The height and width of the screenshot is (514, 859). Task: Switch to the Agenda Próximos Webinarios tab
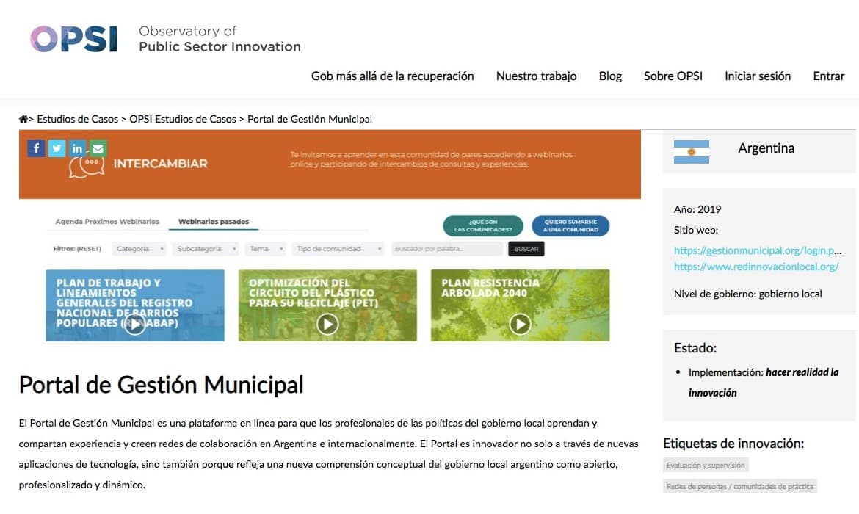click(x=107, y=220)
